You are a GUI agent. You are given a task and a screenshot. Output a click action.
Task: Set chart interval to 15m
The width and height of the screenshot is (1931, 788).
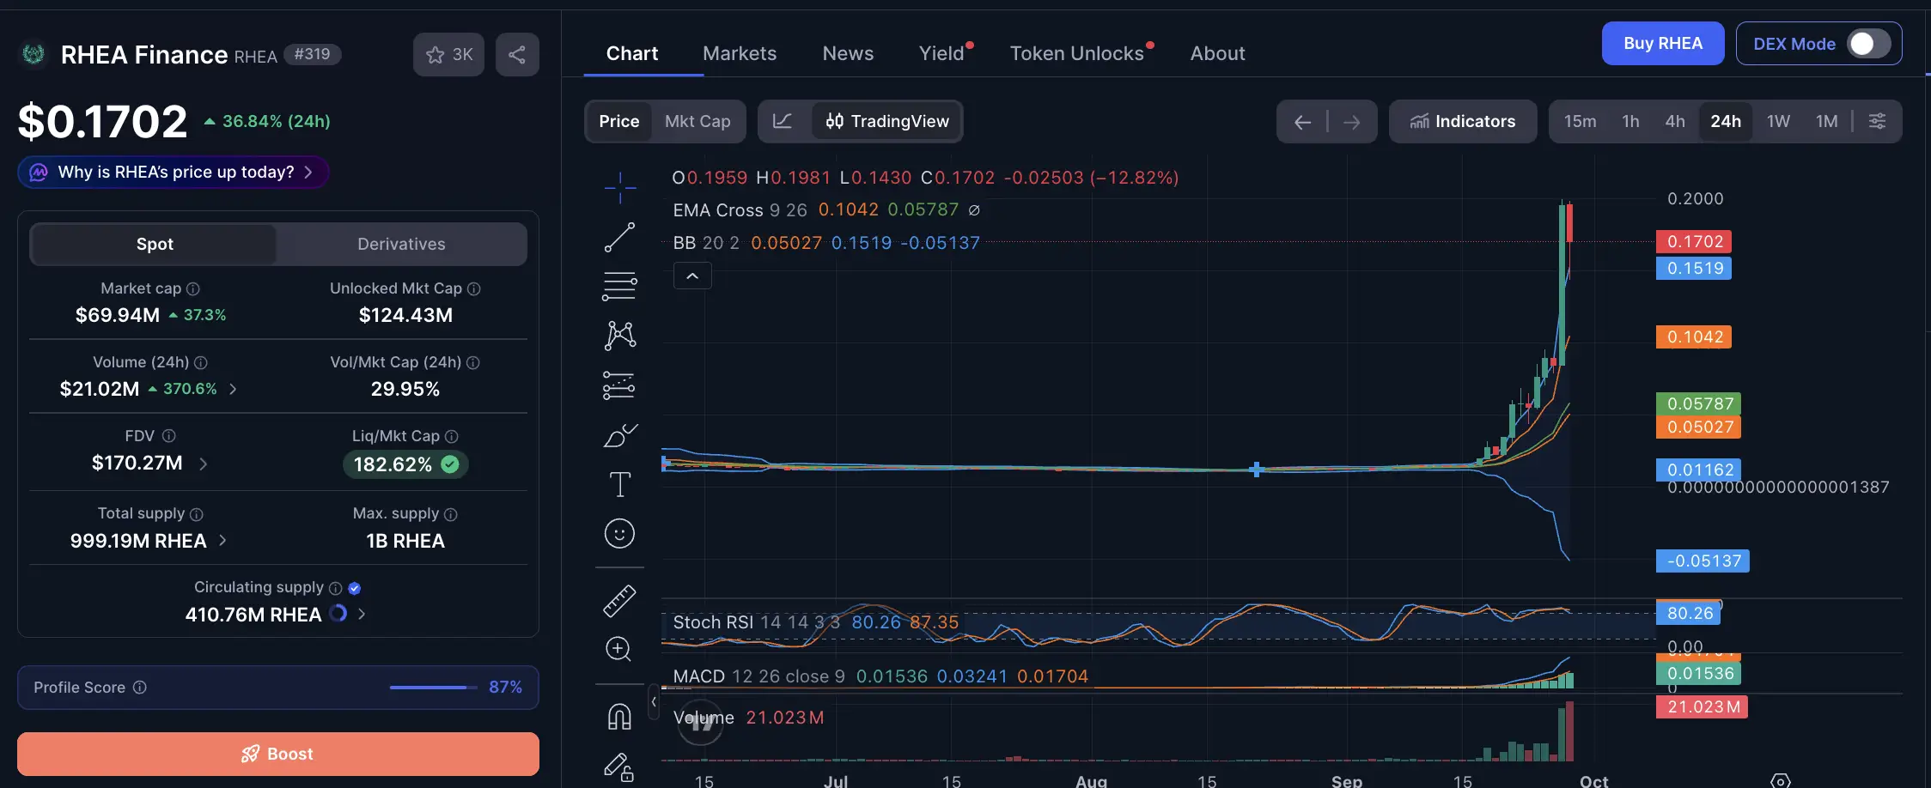[1580, 121]
